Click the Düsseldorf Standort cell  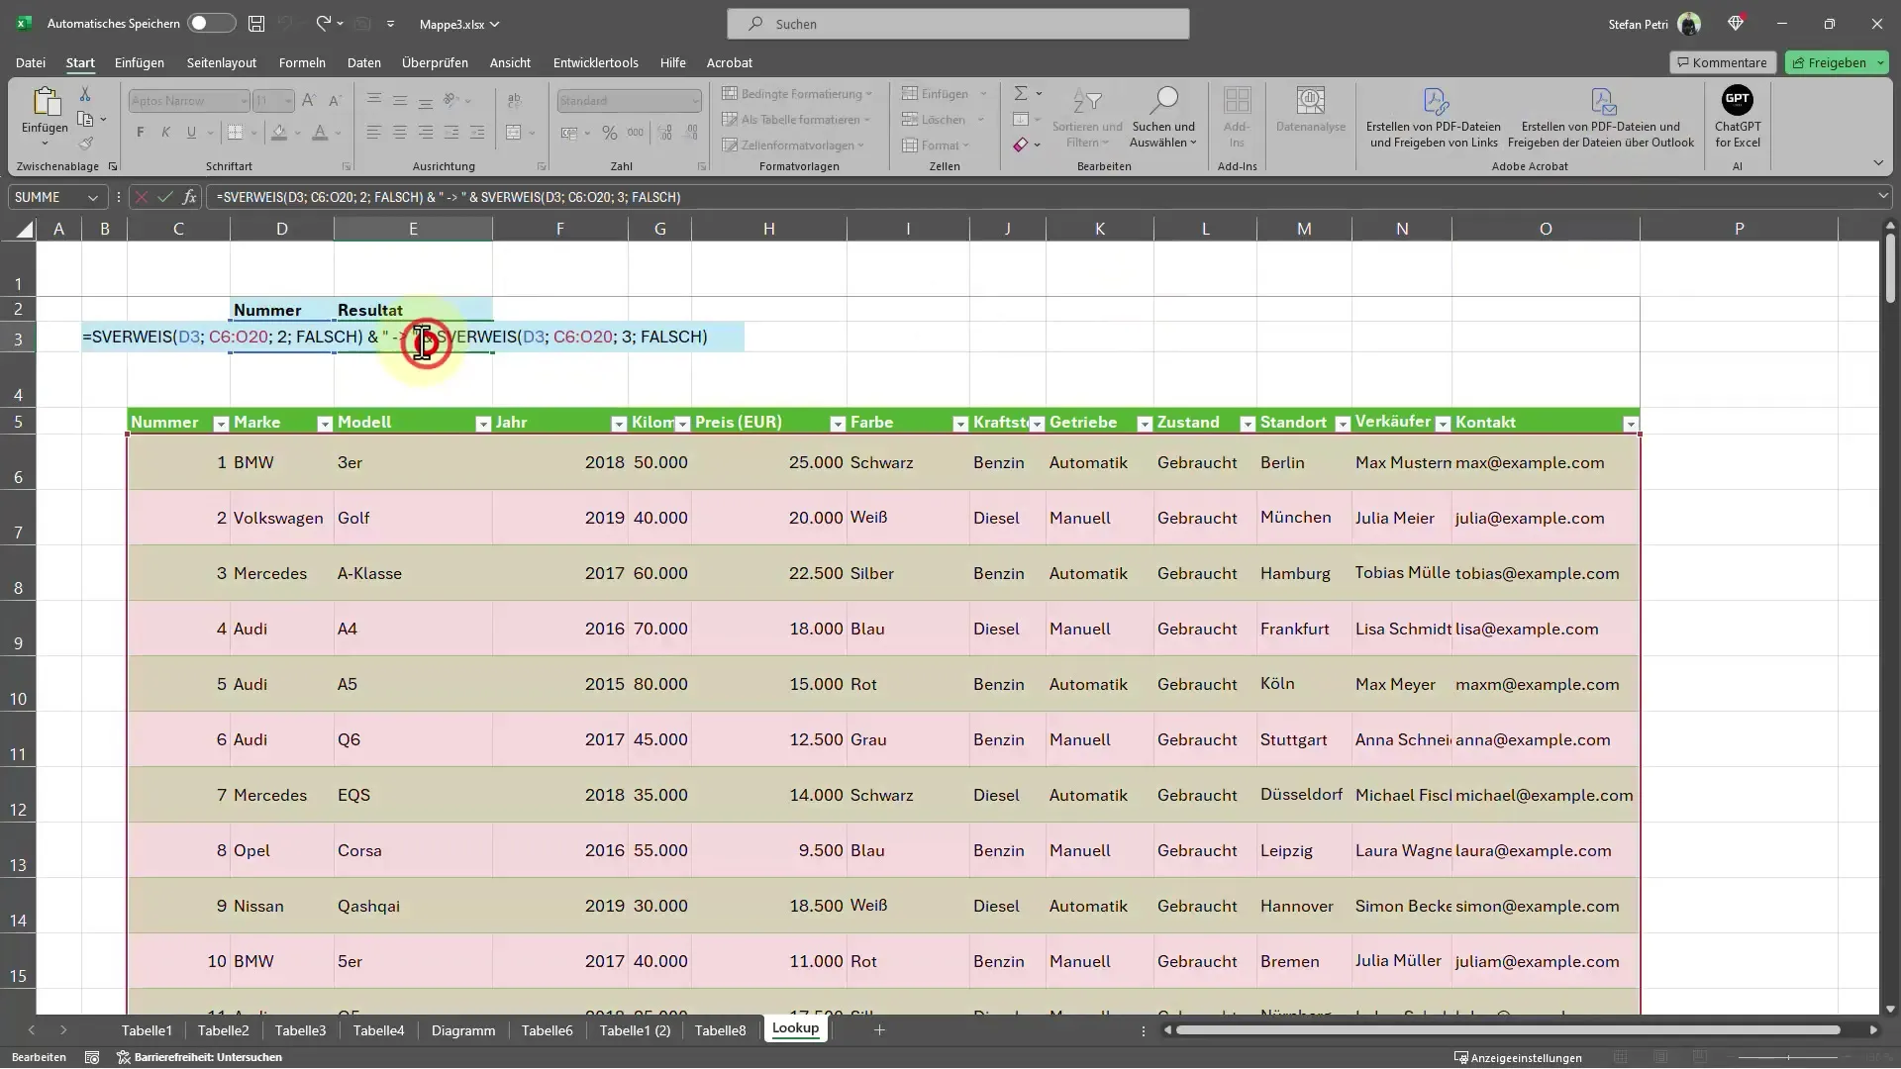tap(1302, 796)
